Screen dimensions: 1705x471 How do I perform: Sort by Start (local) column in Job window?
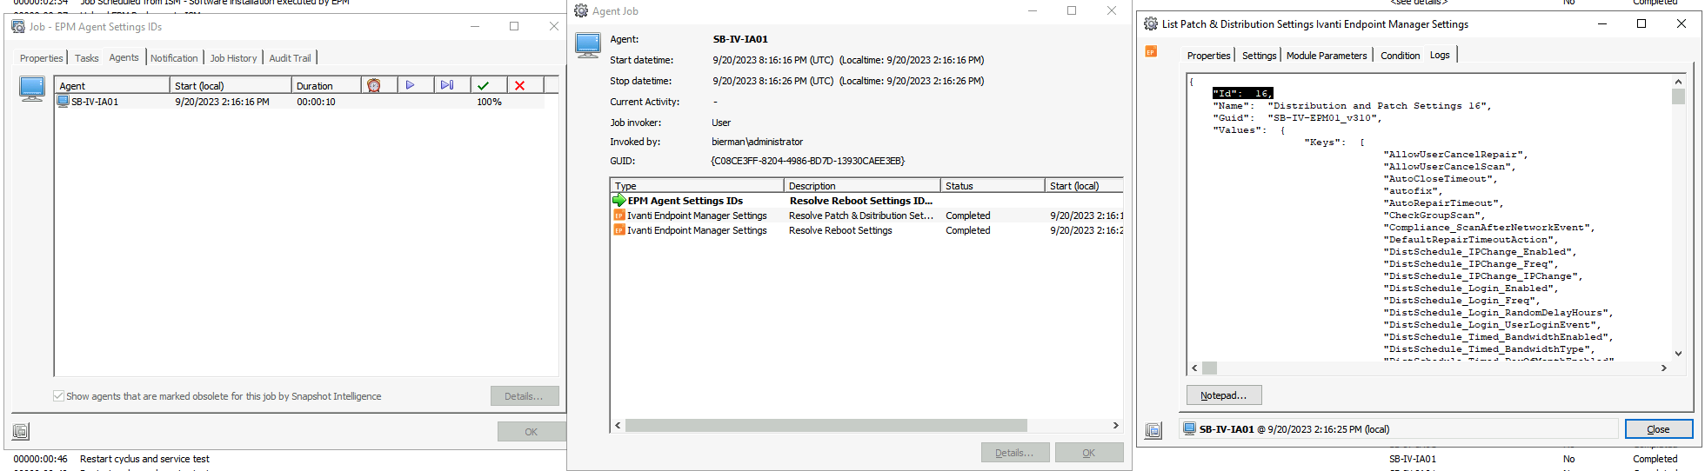click(231, 85)
